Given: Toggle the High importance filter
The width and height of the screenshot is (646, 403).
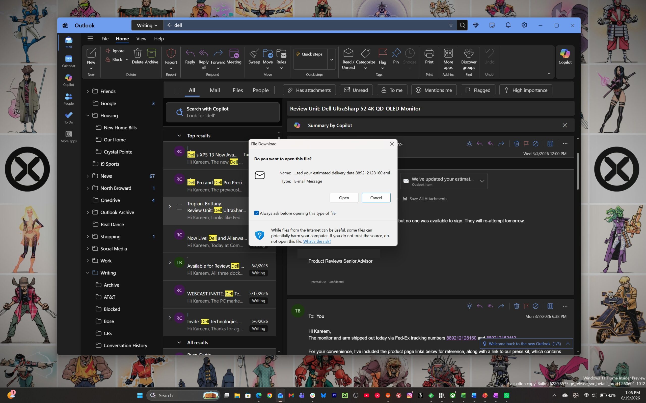Looking at the screenshot, I should click(526, 90).
